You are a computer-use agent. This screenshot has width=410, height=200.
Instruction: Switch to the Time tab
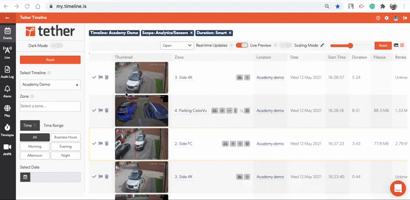30,125
